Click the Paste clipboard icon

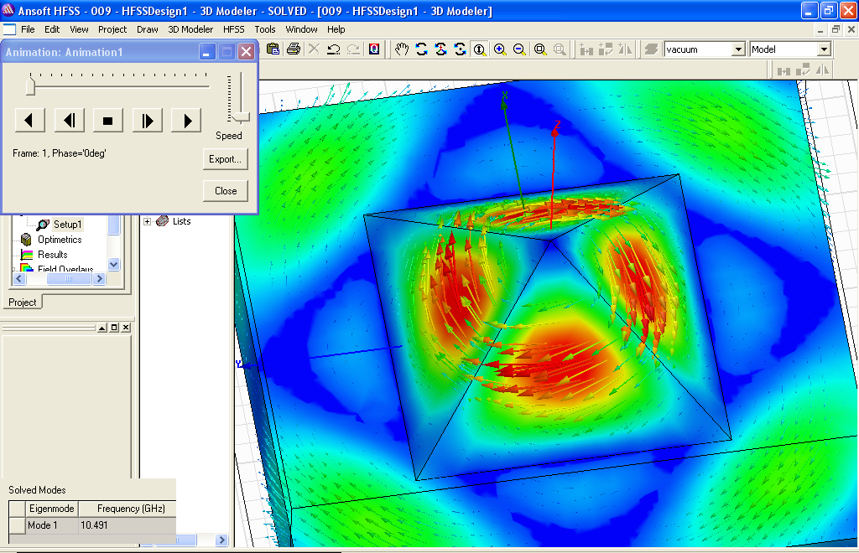[x=273, y=49]
